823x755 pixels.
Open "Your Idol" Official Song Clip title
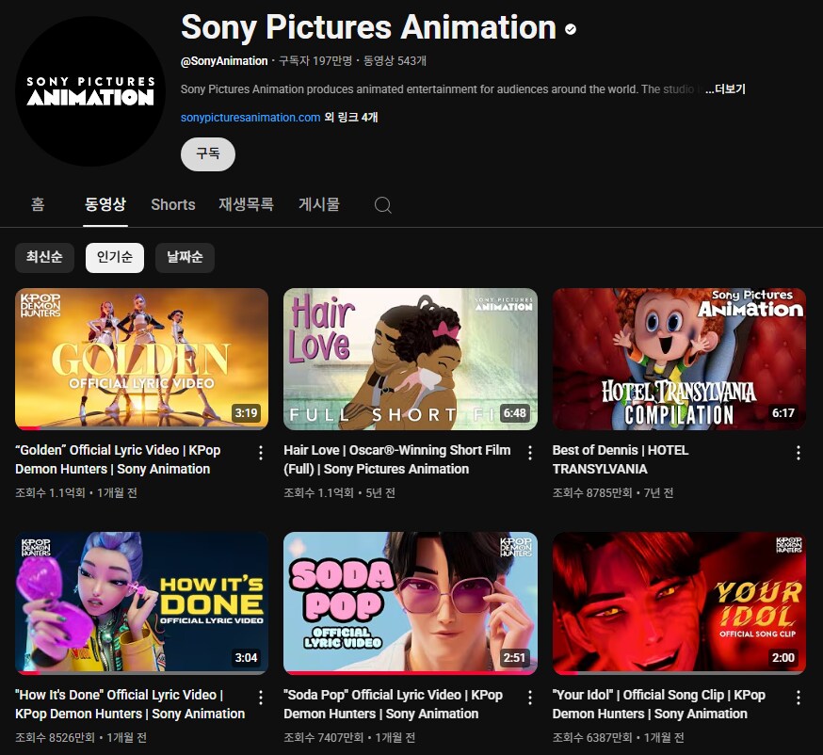(x=659, y=704)
